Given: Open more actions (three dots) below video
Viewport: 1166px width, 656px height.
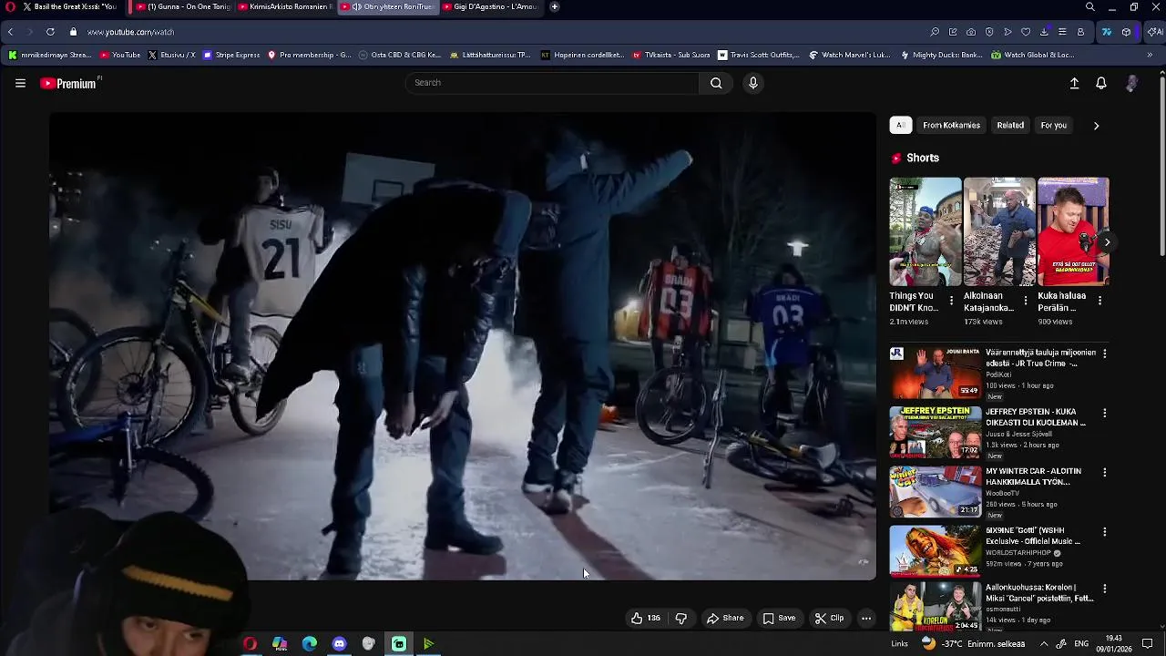Looking at the screenshot, I should pyautogui.click(x=866, y=618).
